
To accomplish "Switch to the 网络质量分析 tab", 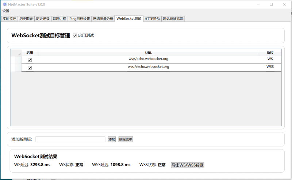I will tap(103, 19).
